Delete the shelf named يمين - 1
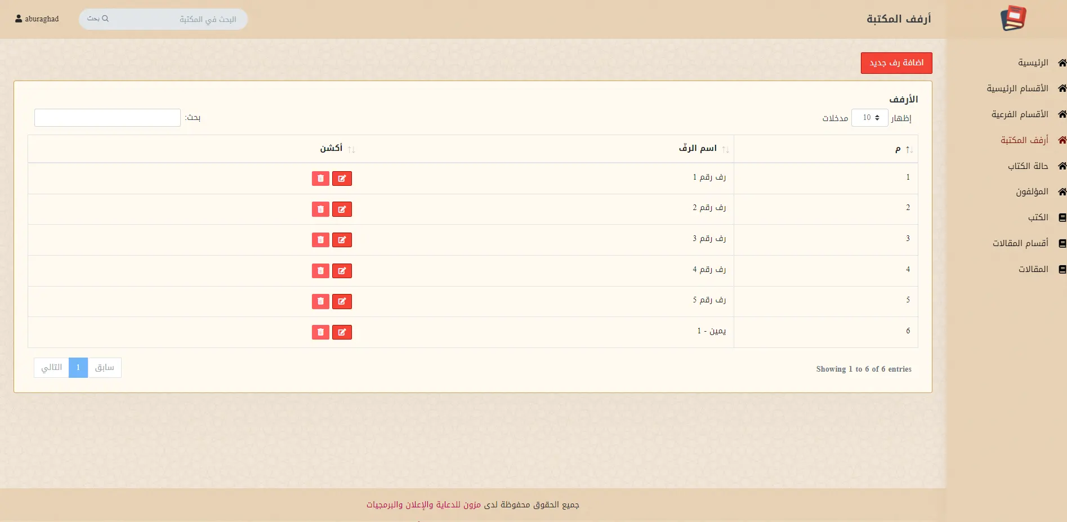Screen dimensions: 1067x522 coord(320,332)
